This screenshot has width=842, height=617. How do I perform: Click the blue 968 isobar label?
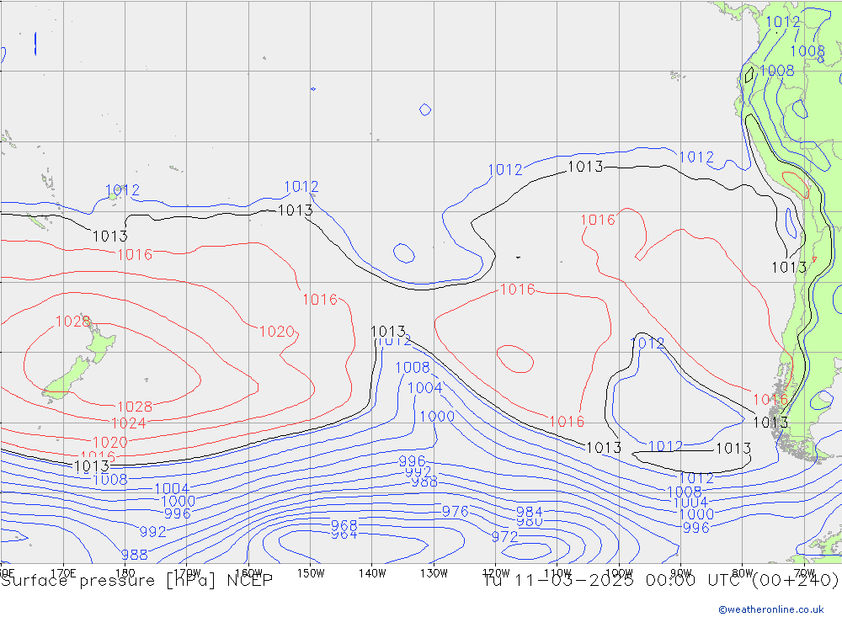(x=344, y=525)
